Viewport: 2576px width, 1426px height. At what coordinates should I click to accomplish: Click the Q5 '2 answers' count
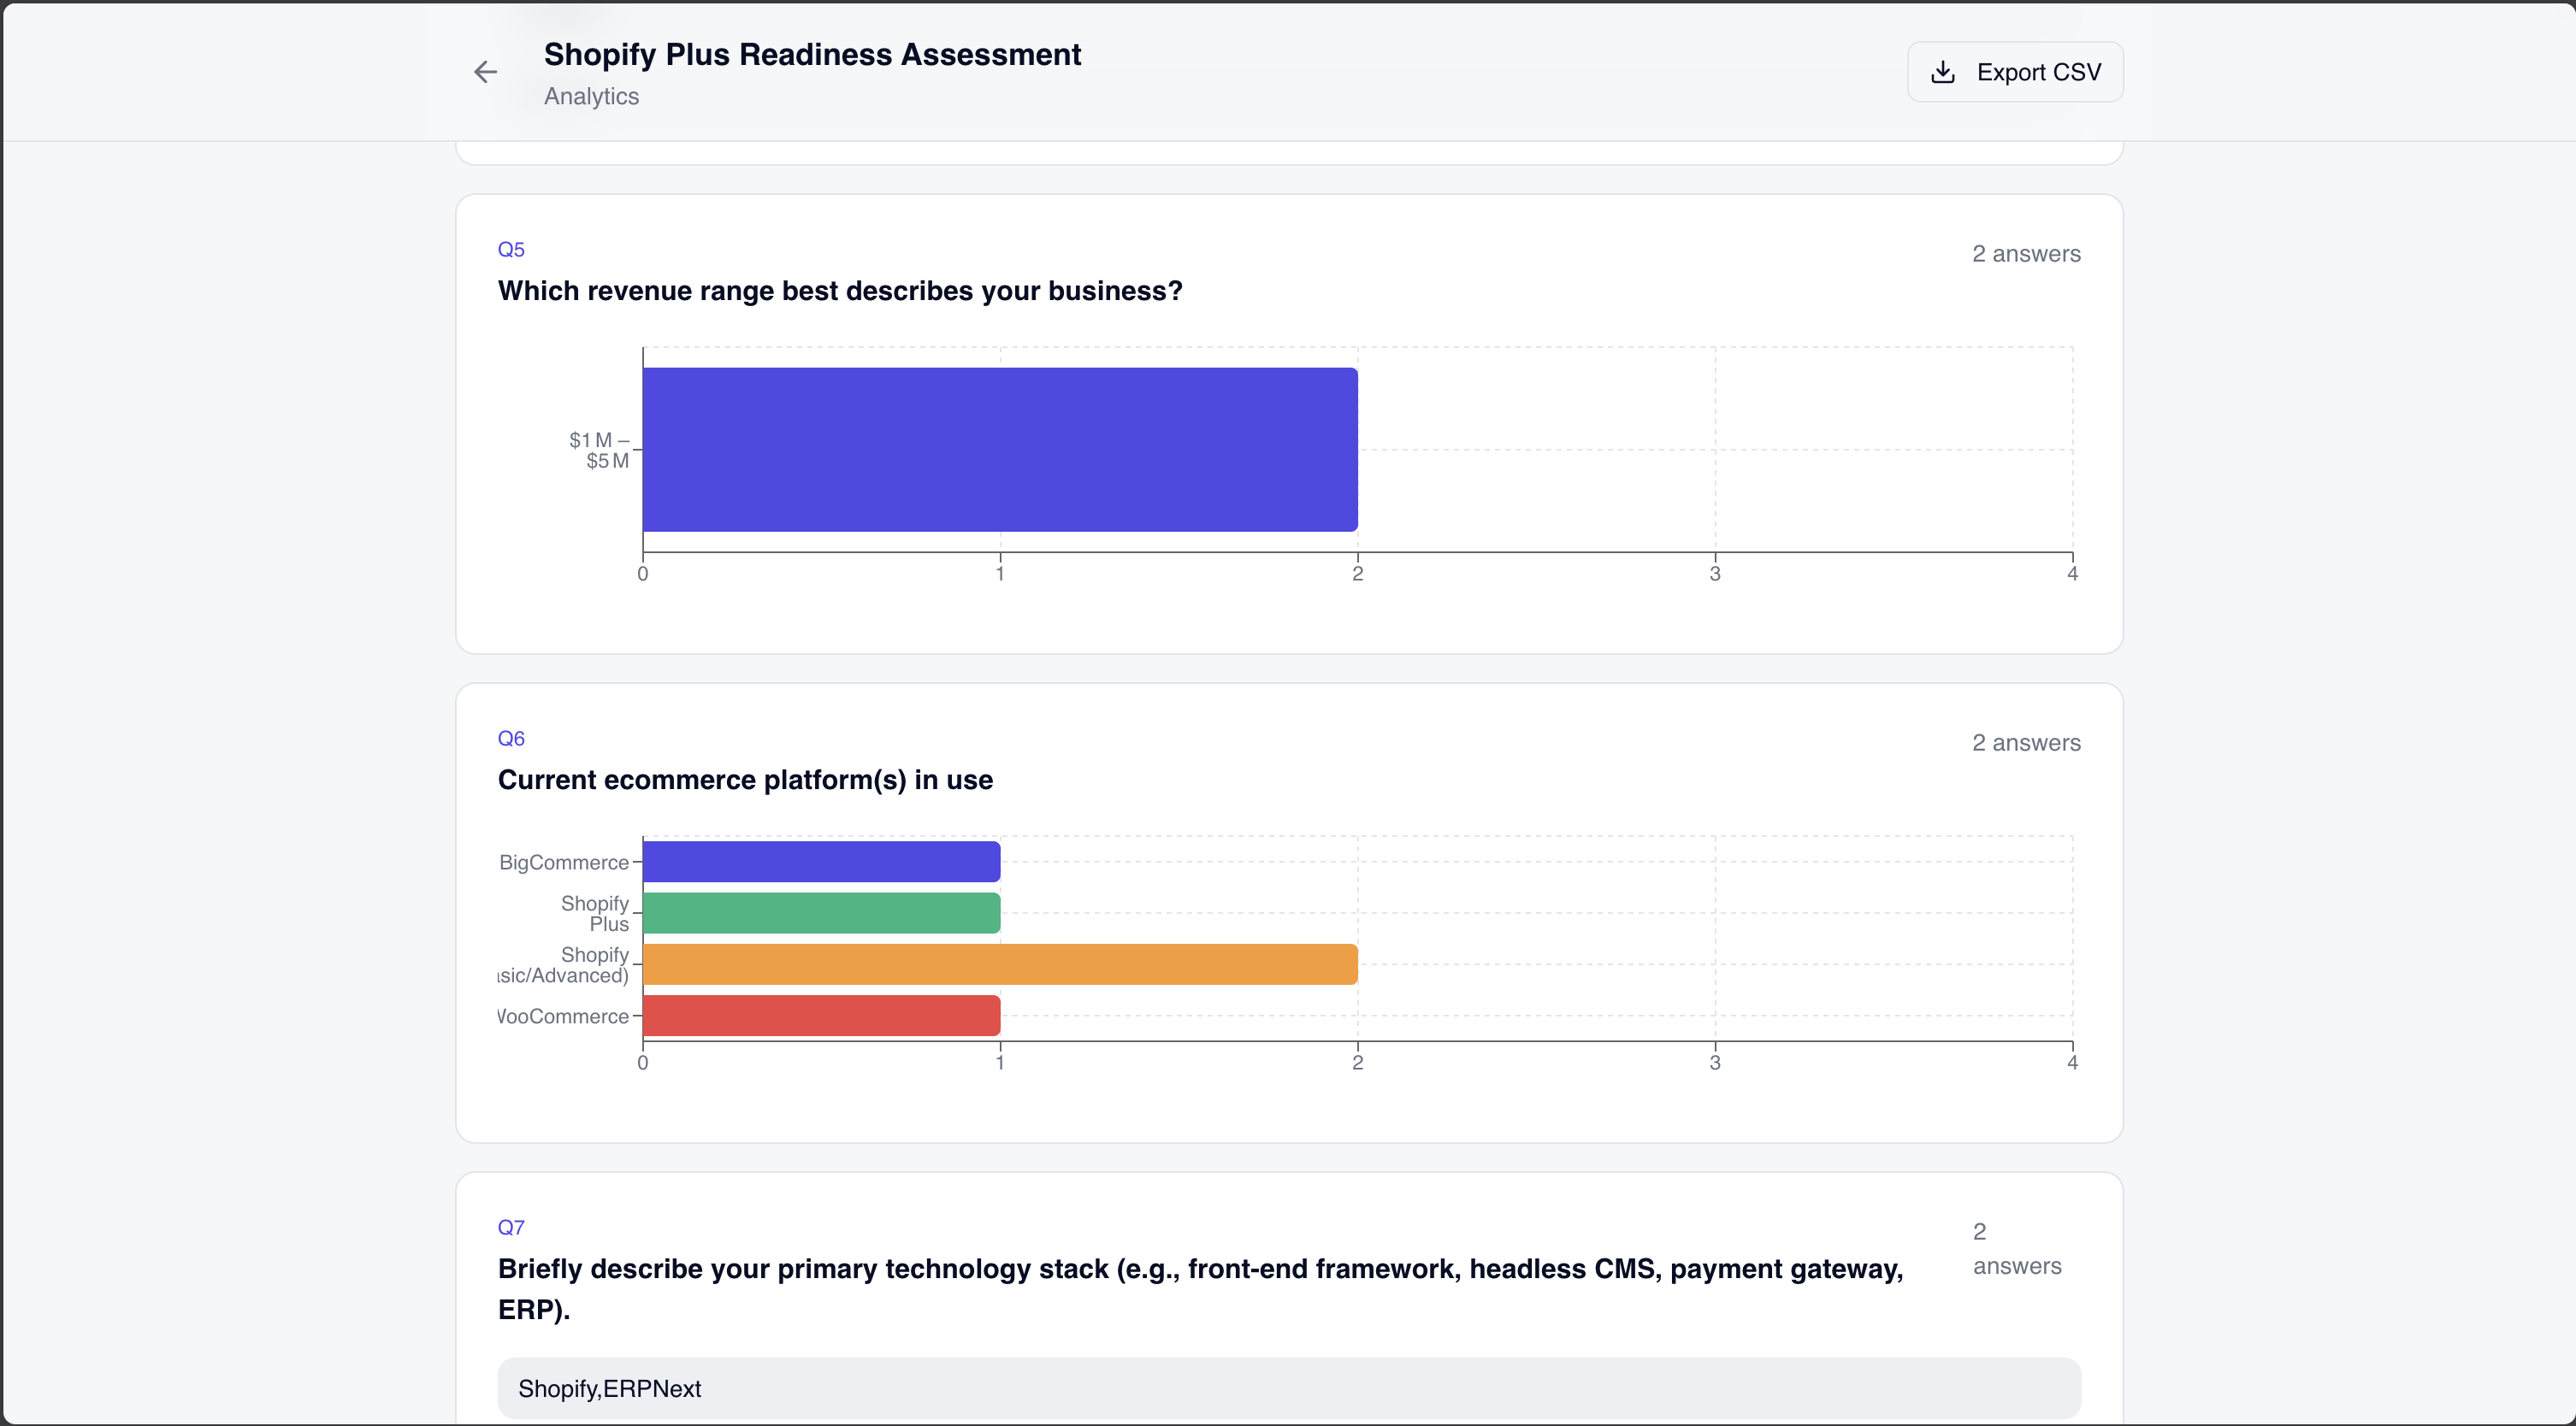tap(2026, 254)
